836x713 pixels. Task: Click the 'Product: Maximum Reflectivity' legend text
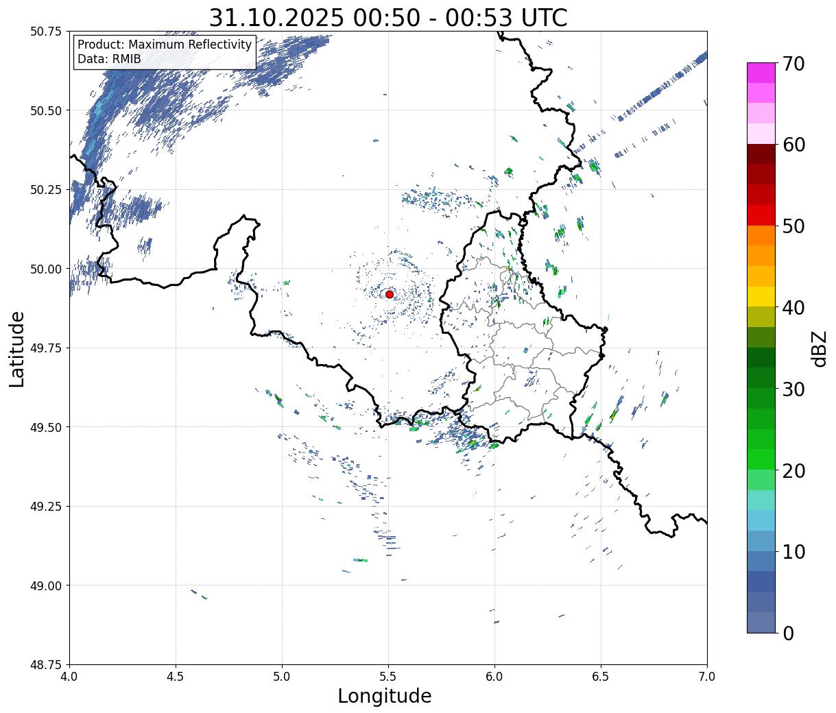pyautogui.click(x=165, y=45)
